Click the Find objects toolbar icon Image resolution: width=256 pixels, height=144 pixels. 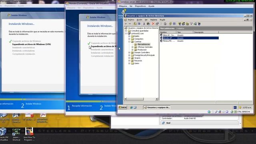195,24
